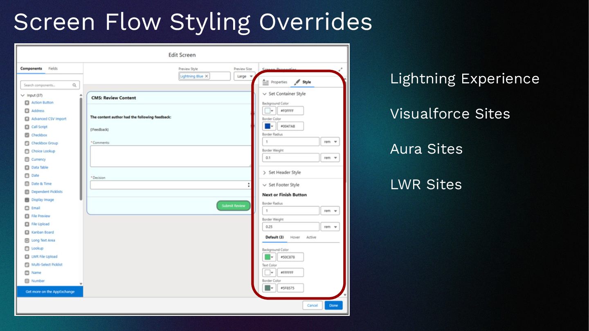Viewport: 589px width, 331px height.
Task: Click the Search components field
Action: [50, 85]
